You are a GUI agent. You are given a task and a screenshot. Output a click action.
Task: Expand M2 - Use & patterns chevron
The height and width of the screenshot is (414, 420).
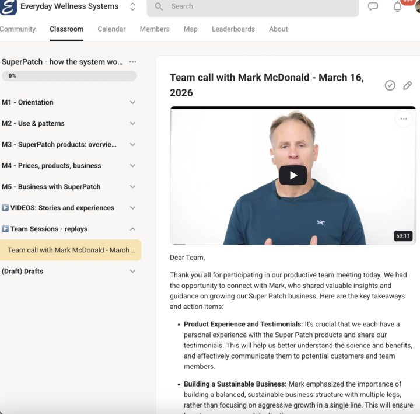point(132,124)
